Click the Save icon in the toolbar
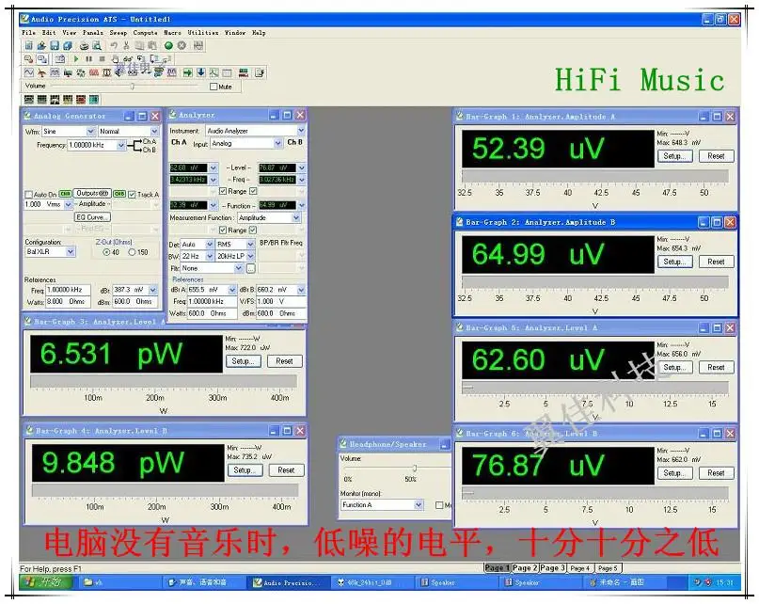Viewport: 759px width, 604px height. pos(55,45)
